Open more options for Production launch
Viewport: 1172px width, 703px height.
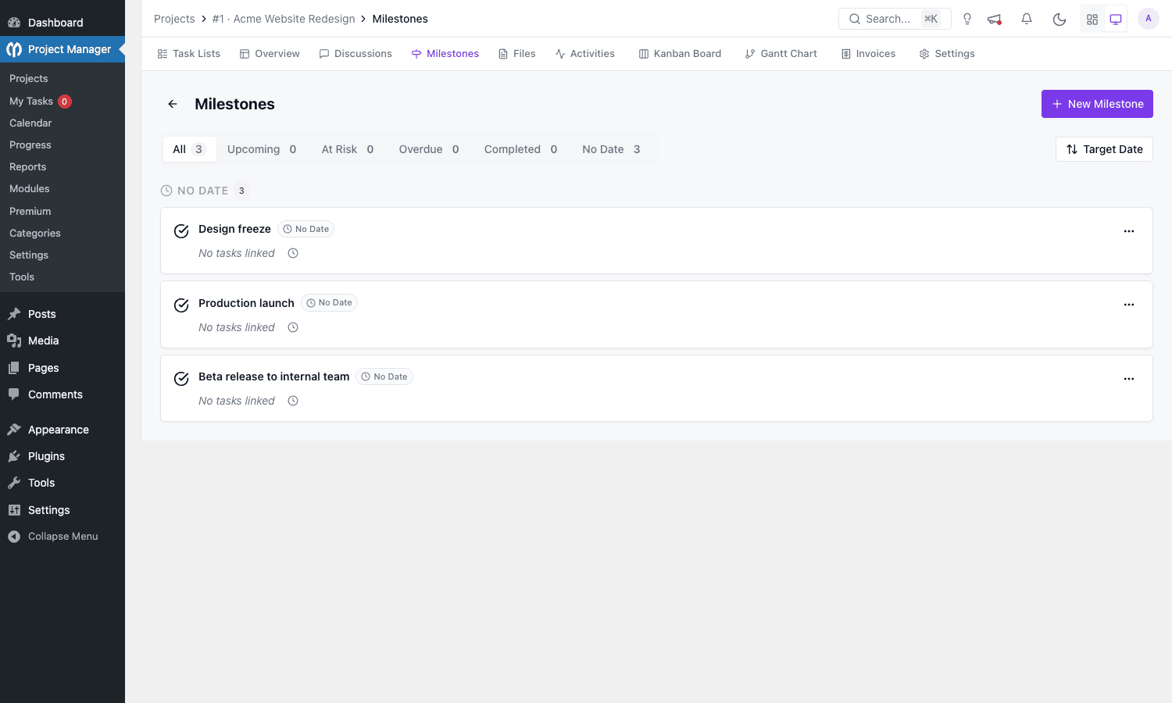point(1129,305)
